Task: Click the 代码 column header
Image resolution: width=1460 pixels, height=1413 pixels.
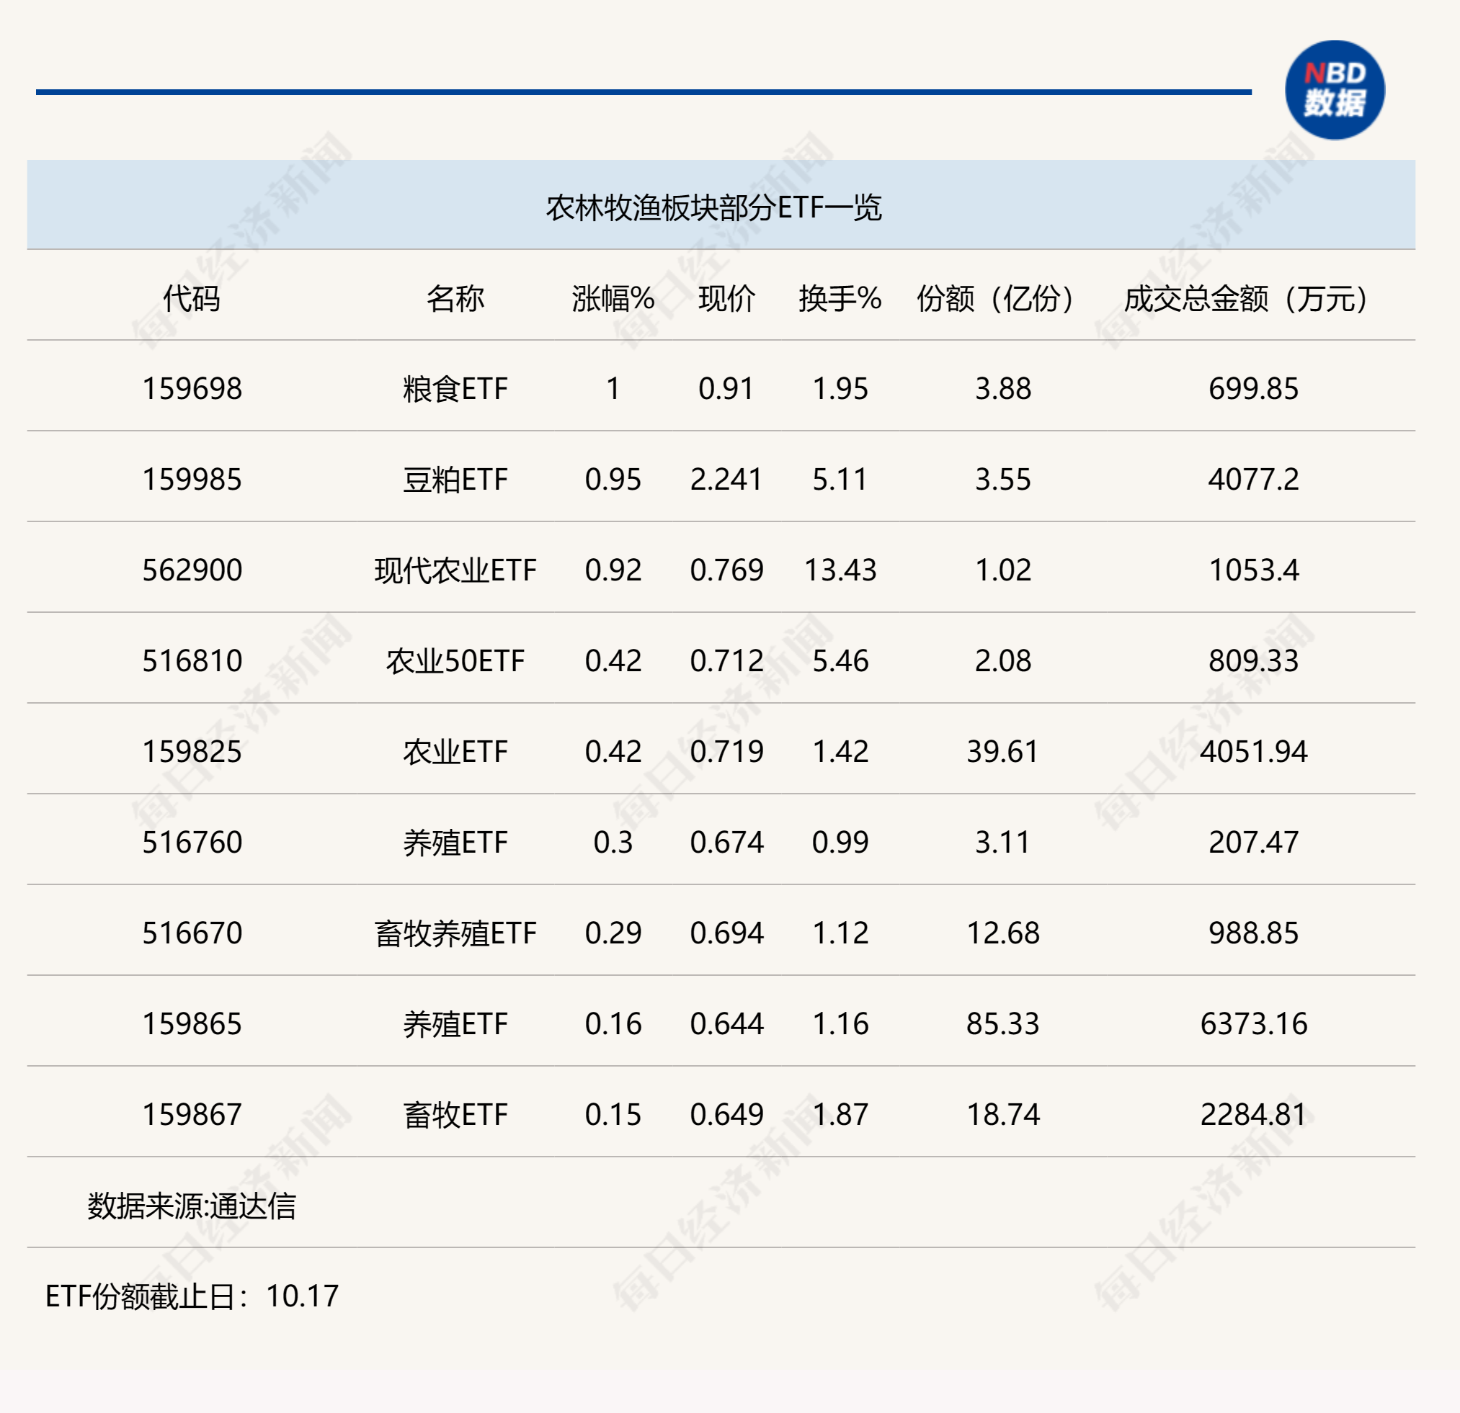Action: [192, 299]
